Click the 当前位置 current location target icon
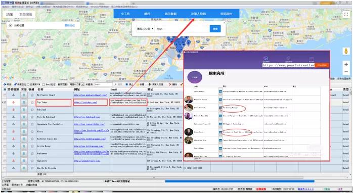This screenshot has width=353, height=193. 10,25
